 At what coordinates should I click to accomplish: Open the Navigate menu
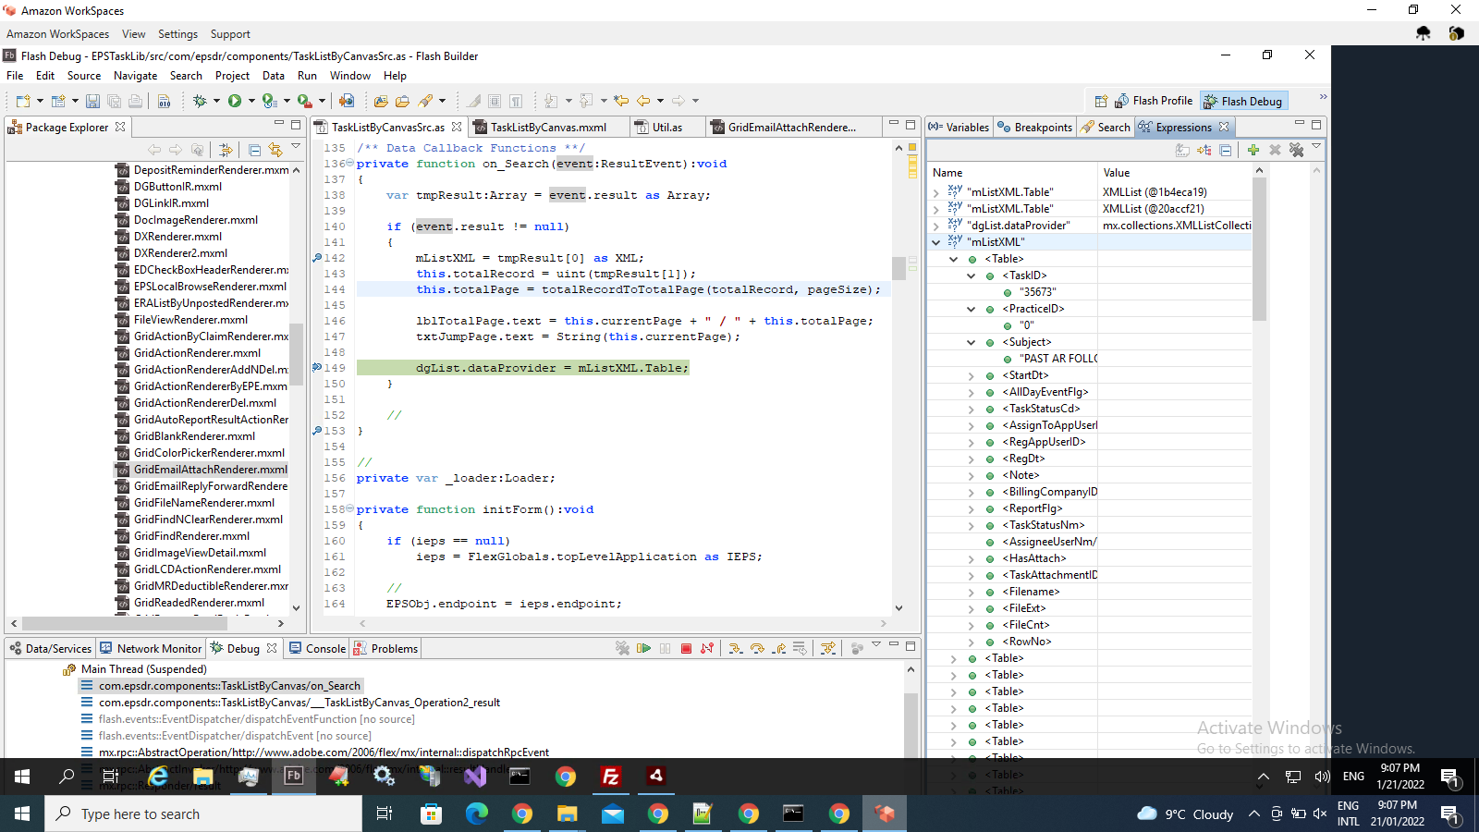[135, 76]
